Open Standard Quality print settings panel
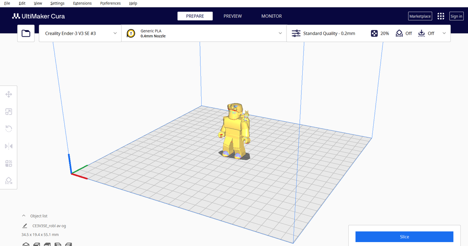Viewport: 468px width, 246px height. point(369,34)
